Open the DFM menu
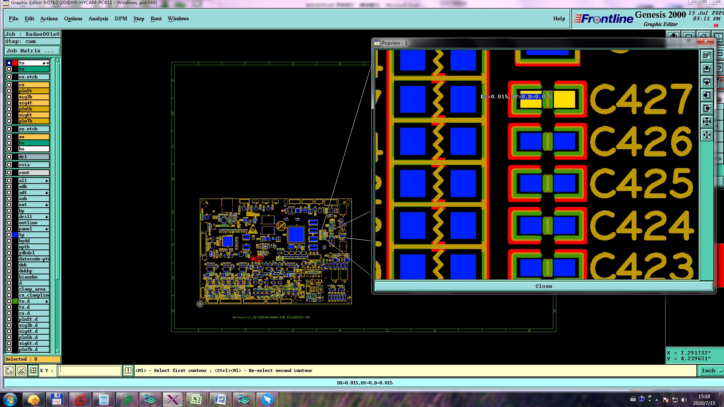 pyautogui.click(x=121, y=18)
